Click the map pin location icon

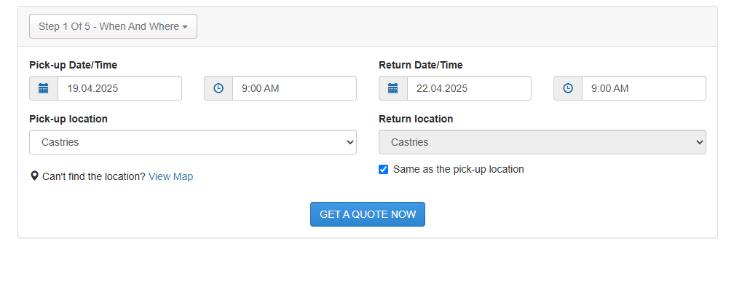click(x=34, y=176)
